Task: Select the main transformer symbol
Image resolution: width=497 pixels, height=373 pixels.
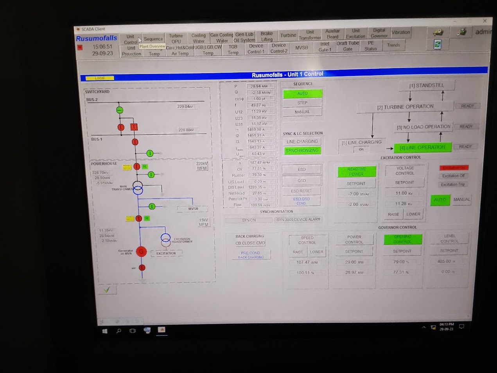Action: coord(138,188)
